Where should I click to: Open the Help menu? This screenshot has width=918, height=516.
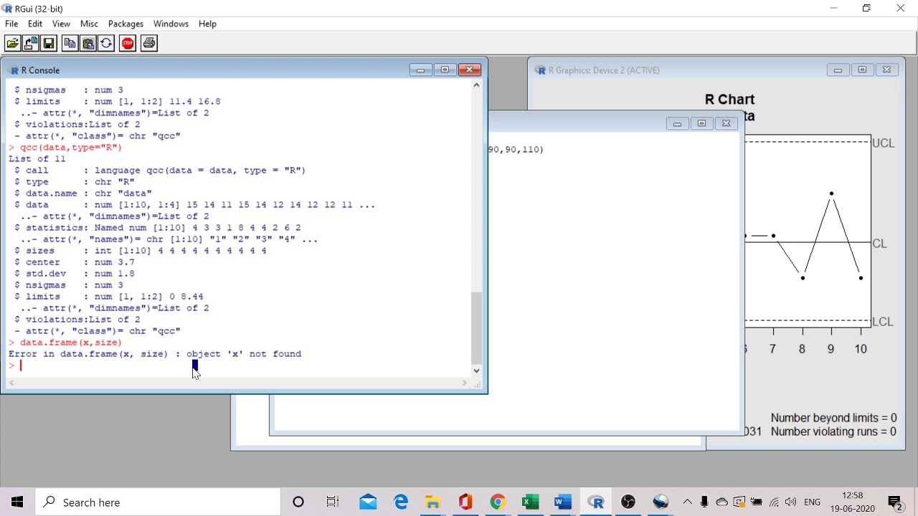point(207,24)
